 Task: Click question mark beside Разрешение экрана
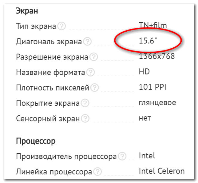[93, 57]
